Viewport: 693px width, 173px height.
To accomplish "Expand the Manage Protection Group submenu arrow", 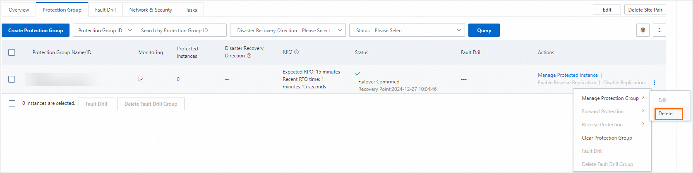I will click(x=643, y=98).
